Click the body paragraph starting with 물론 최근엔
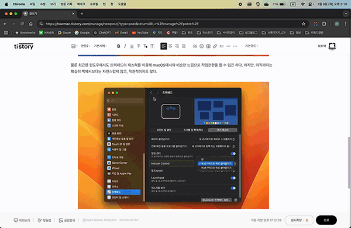351x228 pixels. coord(171,68)
